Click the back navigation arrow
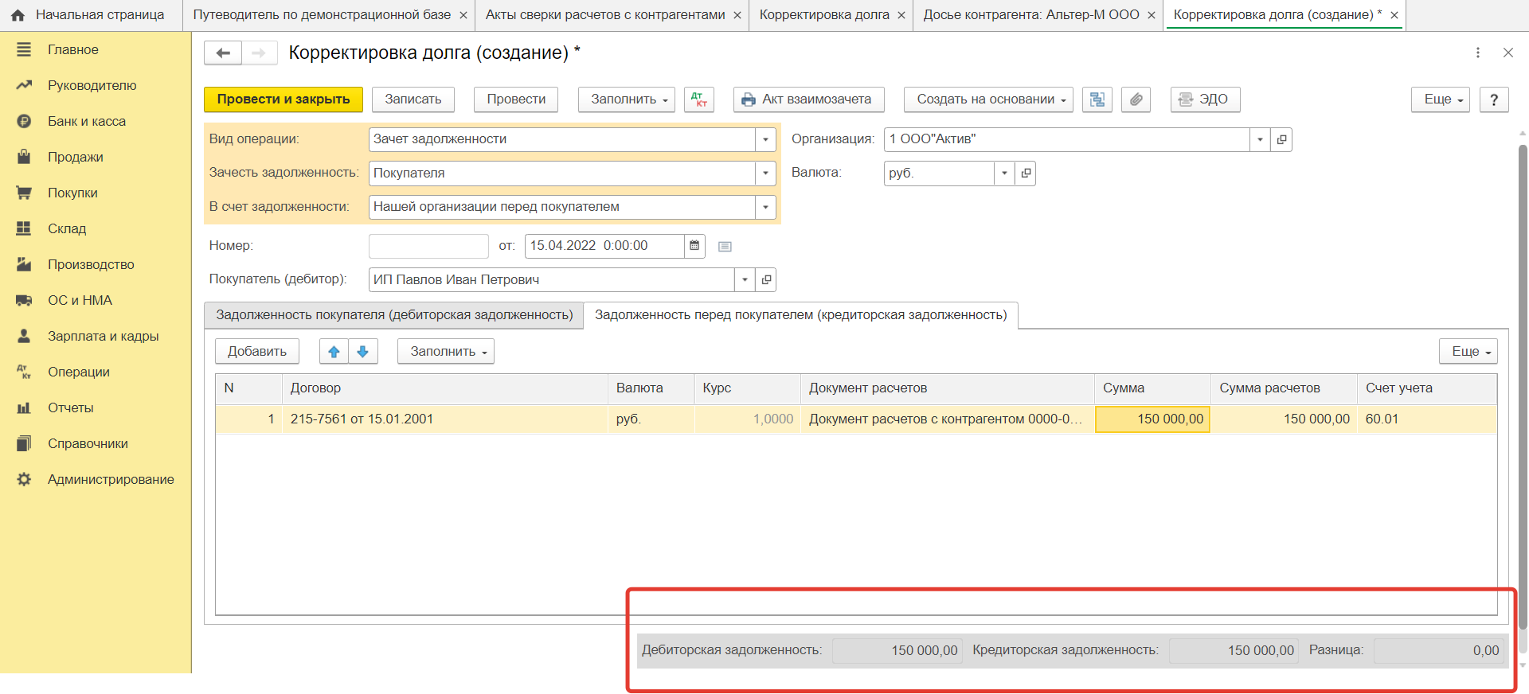The height and width of the screenshot is (694, 1529). pyautogui.click(x=223, y=53)
